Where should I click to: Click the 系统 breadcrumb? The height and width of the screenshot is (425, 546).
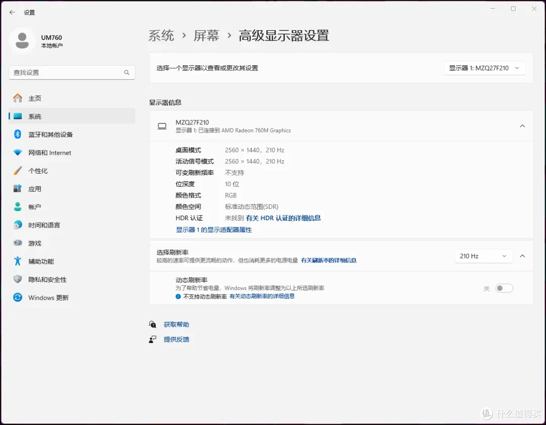click(x=161, y=35)
